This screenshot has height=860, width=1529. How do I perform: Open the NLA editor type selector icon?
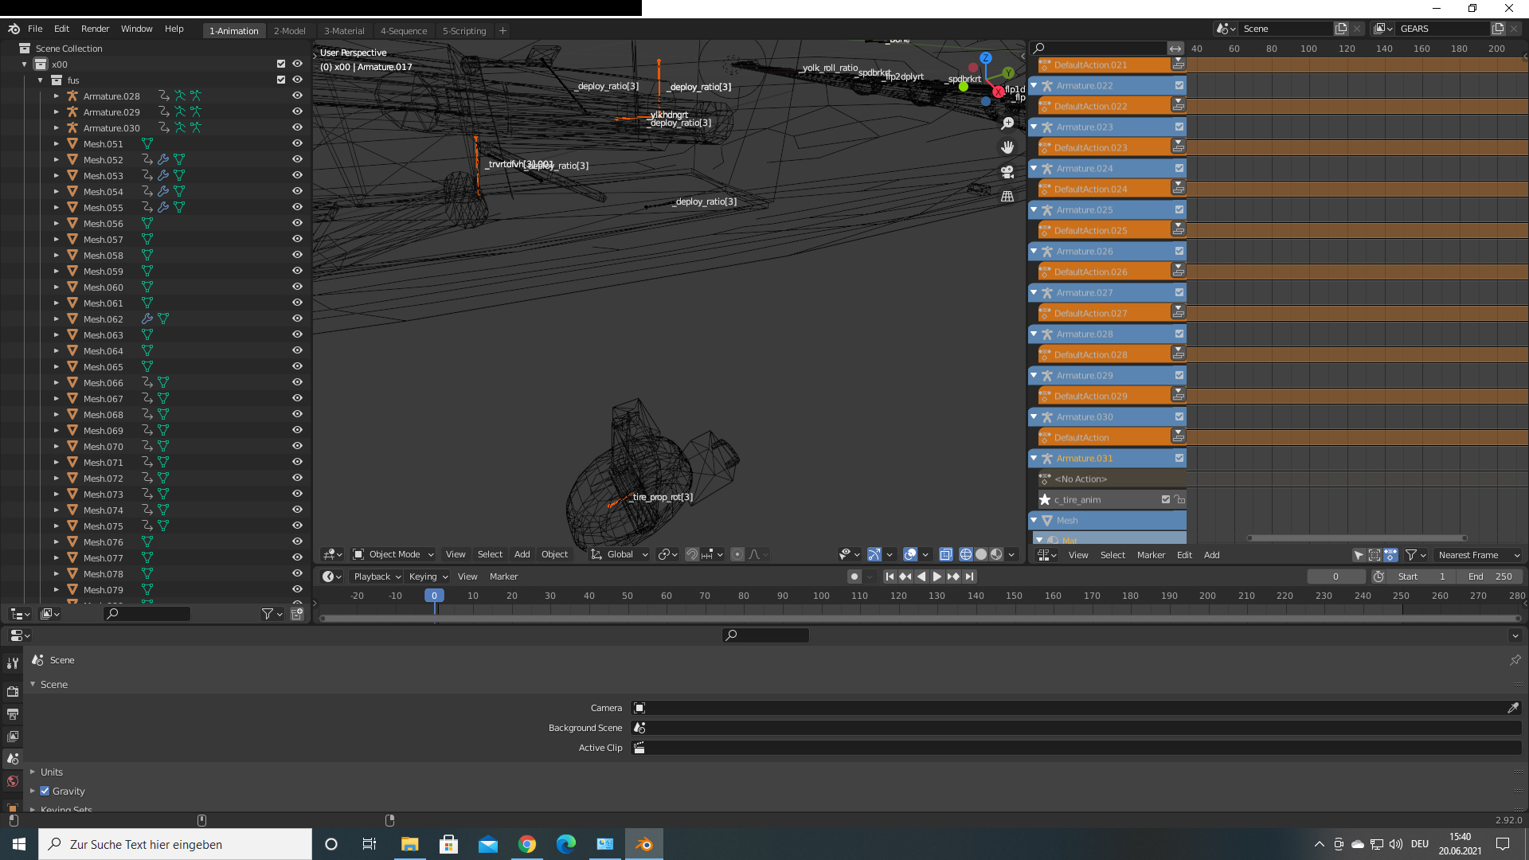[1043, 555]
